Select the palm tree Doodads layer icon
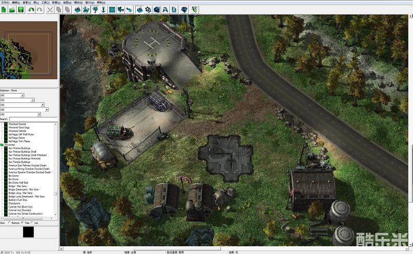The height and width of the screenshot is (254, 413). point(95,9)
